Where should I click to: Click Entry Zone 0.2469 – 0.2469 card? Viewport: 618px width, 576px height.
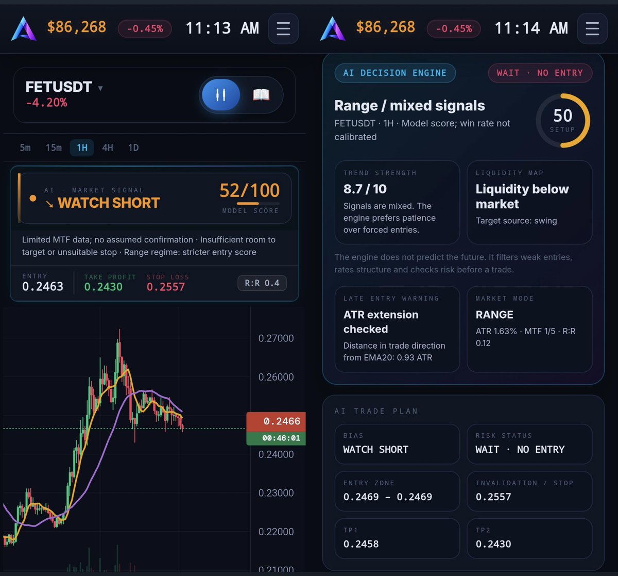397,491
